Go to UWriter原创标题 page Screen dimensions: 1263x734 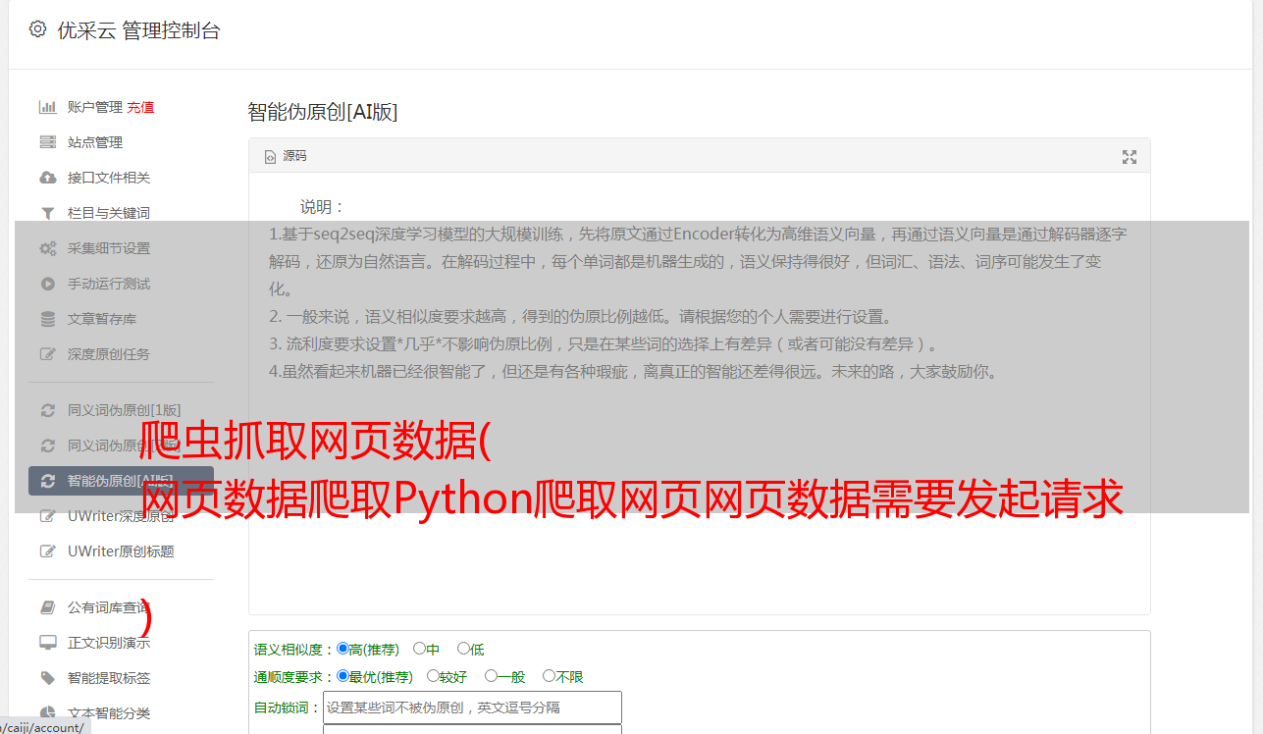click(x=121, y=551)
